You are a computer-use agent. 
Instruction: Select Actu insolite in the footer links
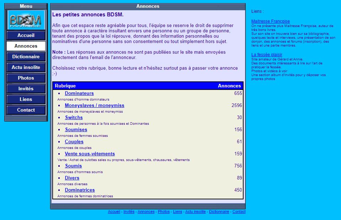[195, 212]
